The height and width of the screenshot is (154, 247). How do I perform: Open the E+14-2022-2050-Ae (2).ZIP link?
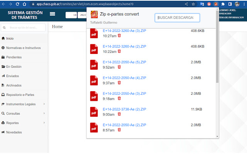pos(124,125)
